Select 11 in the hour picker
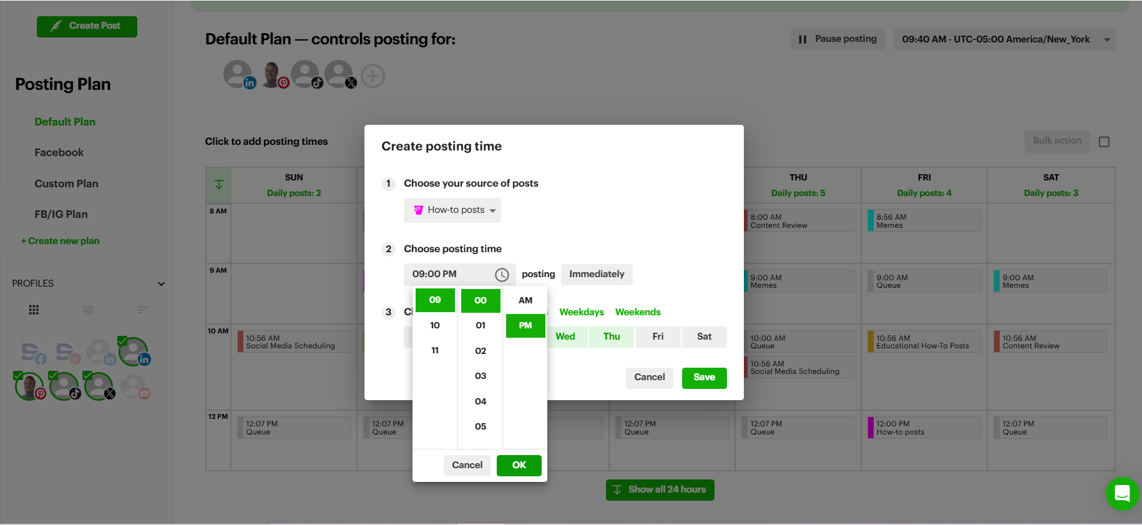The image size is (1142, 525). pos(434,350)
